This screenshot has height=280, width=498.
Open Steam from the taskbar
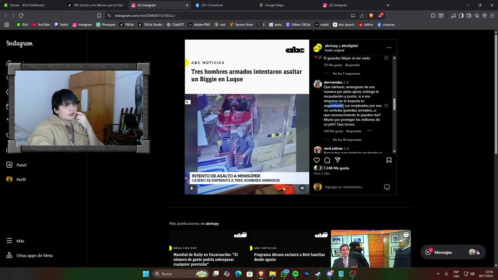(318, 274)
